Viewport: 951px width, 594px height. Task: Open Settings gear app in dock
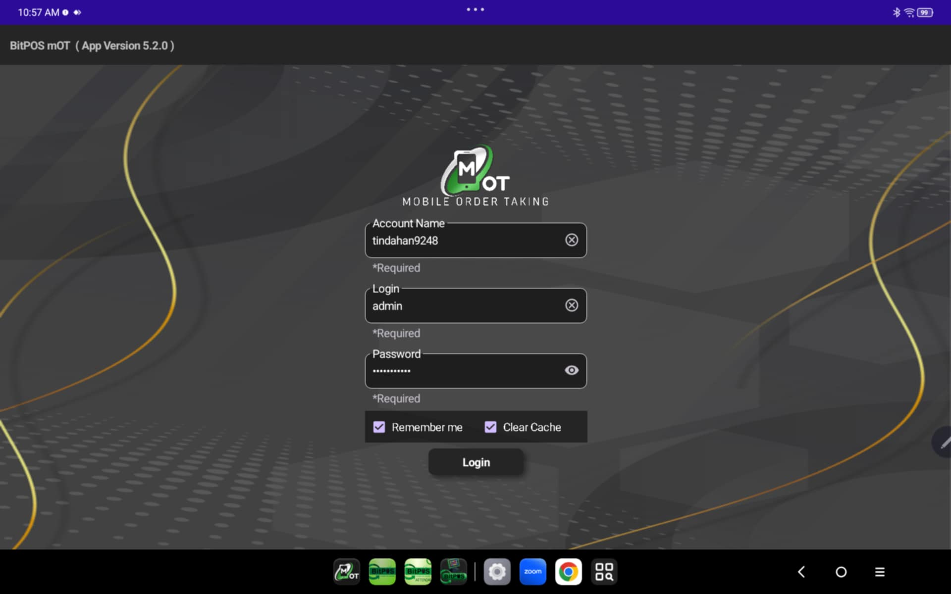pos(497,572)
